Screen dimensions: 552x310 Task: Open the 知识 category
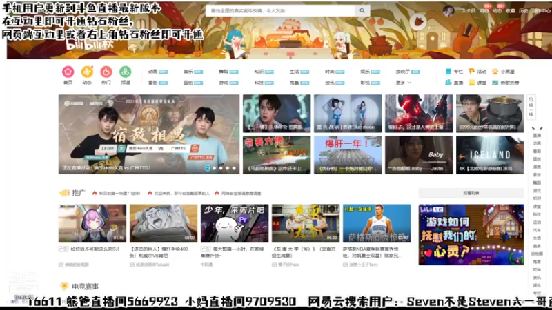tap(259, 72)
